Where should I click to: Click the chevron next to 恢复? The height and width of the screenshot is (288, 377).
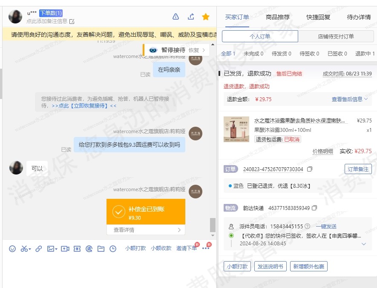[204, 50]
